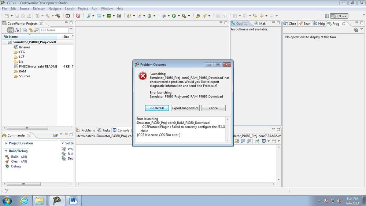
Task: Select the P4080Simics_eabi_README file
Action: pos(38,67)
